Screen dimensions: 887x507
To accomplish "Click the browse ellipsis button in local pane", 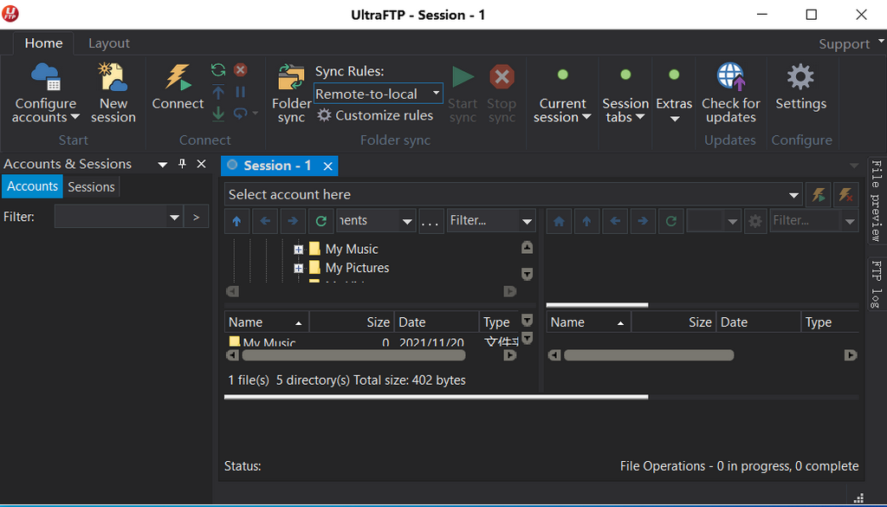I will pos(430,221).
